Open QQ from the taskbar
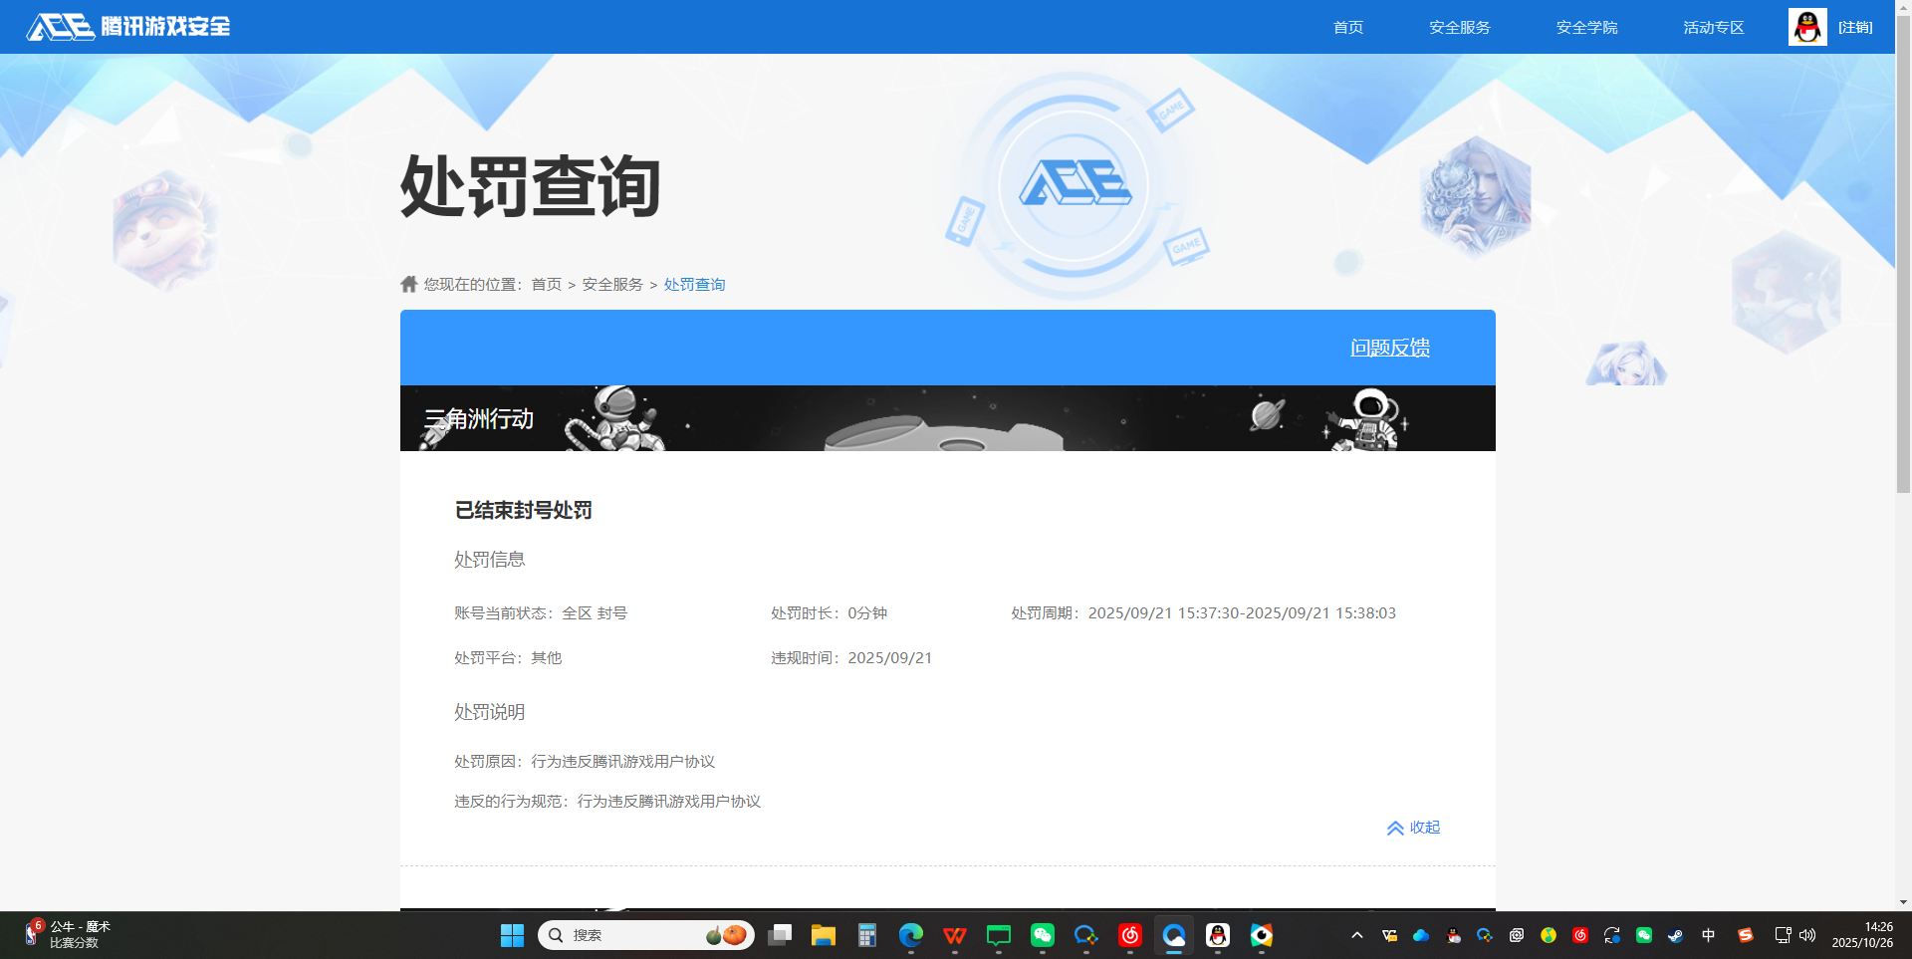Image resolution: width=1912 pixels, height=959 pixels. click(1218, 936)
